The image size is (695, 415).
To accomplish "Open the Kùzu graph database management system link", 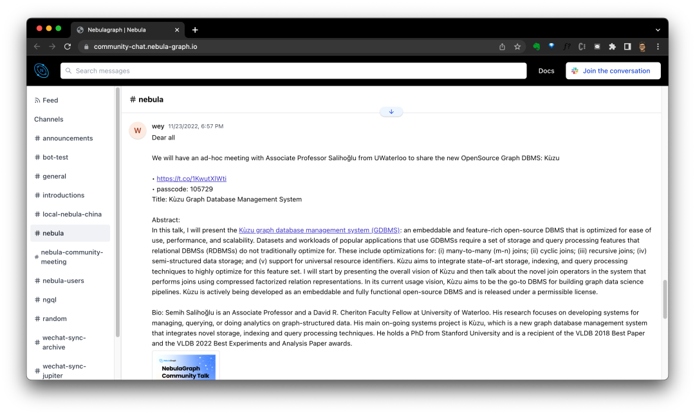I will [x=319, y=230].
